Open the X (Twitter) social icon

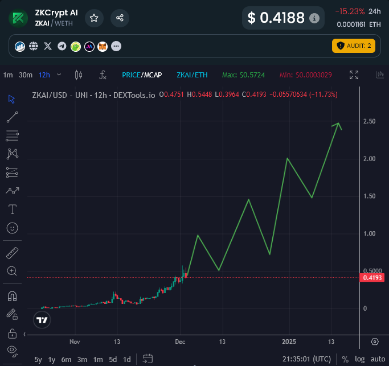pos(48,46)
